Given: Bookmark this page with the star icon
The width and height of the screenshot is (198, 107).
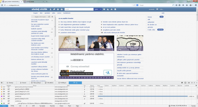Looking at the screenshot, I should point(177,5).
